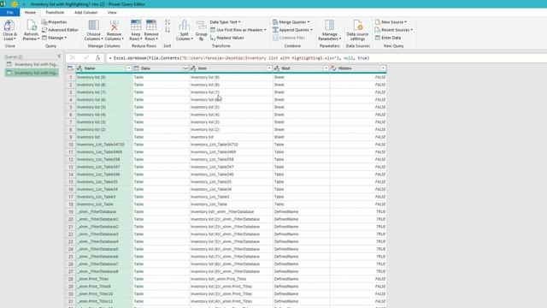This screenshot has width=547, height=308.
Task: Open the New Source dropdown
Action: coord(391,22)
